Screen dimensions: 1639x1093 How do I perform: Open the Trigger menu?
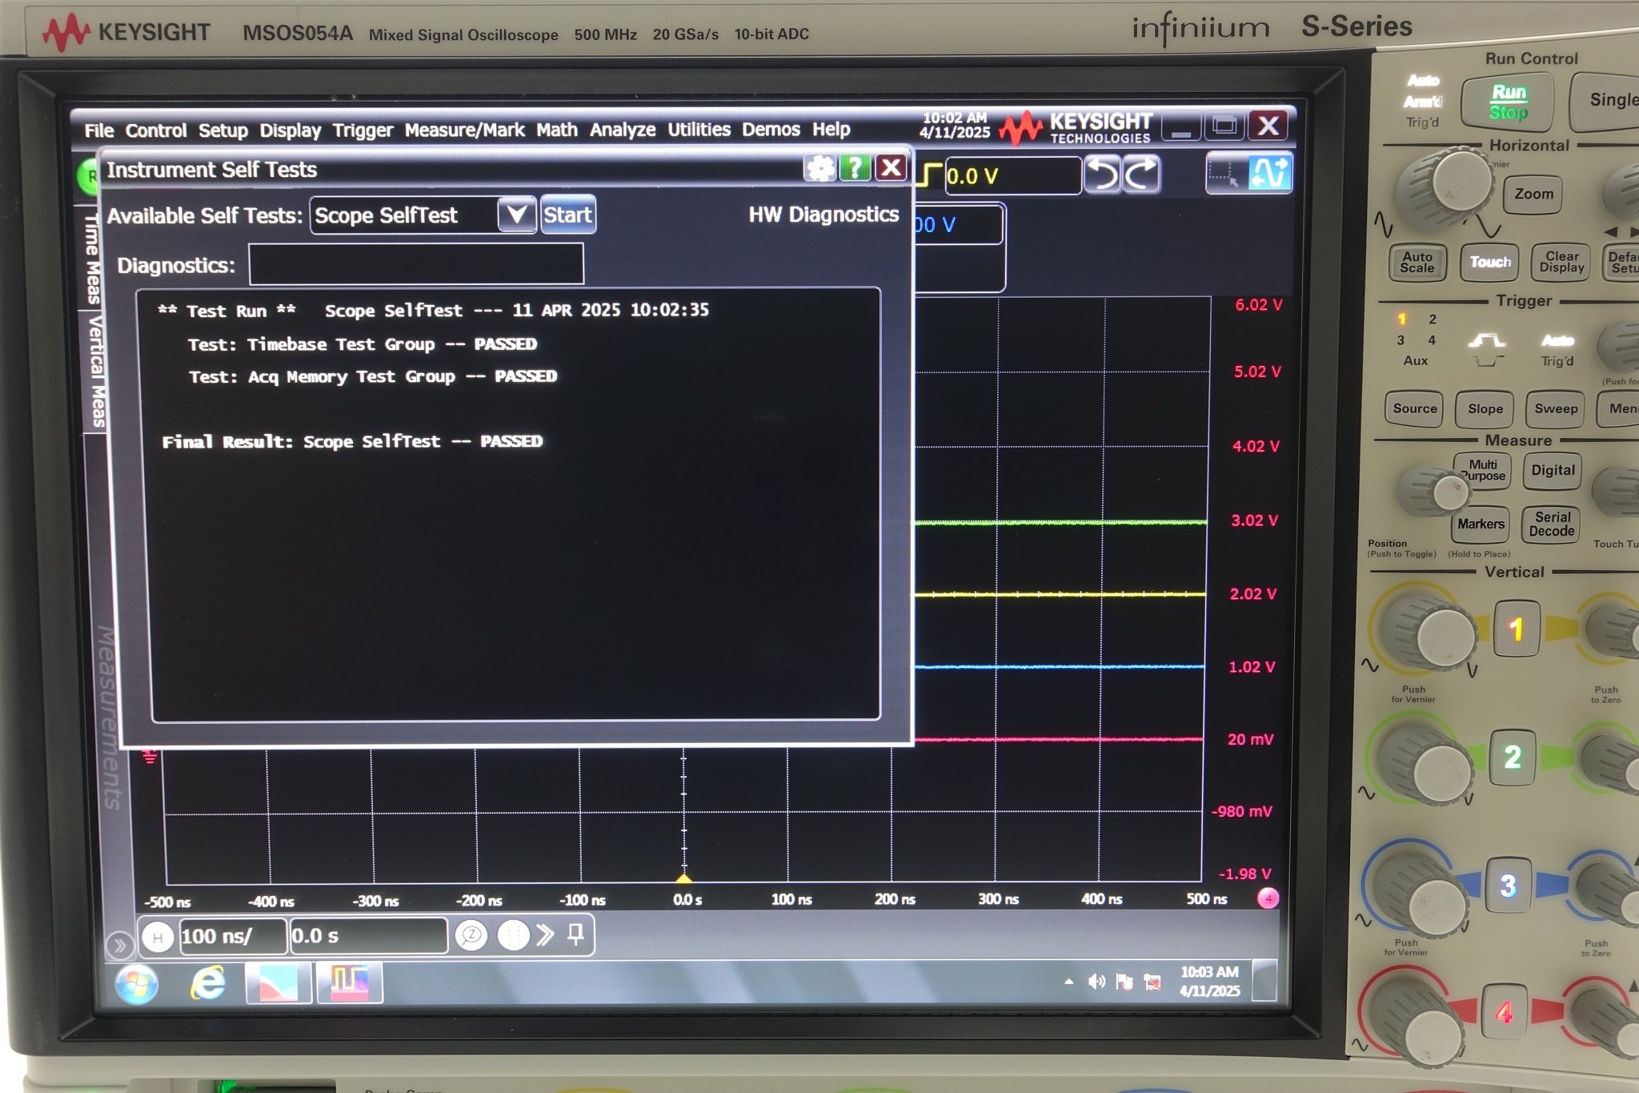(x=363, y=131)
